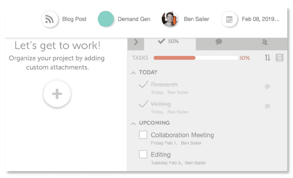Image resolution: width=293 pixels, height=178 pixels.
Task: Click the add attachment plus button
Action: pyautogui.click(x=57, y=94)
